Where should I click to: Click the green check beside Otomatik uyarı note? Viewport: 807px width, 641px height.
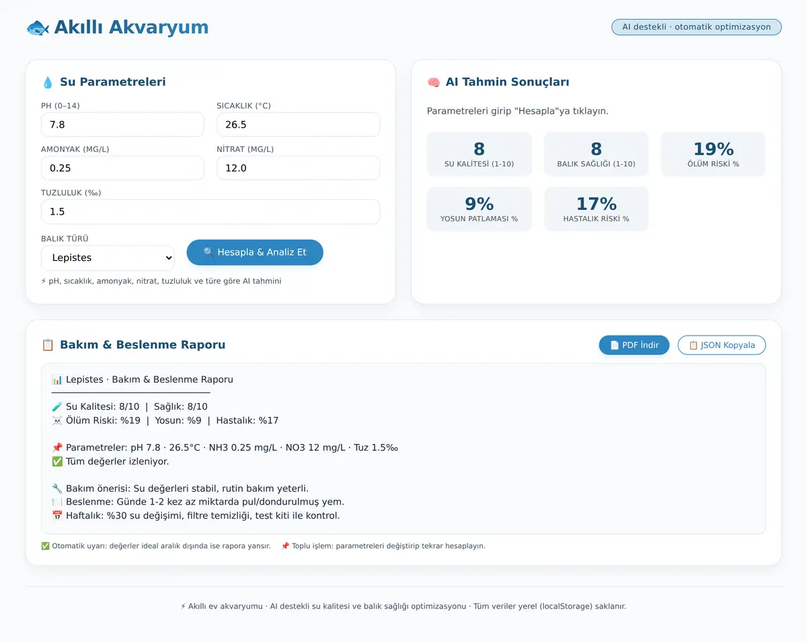coord(45,546)
